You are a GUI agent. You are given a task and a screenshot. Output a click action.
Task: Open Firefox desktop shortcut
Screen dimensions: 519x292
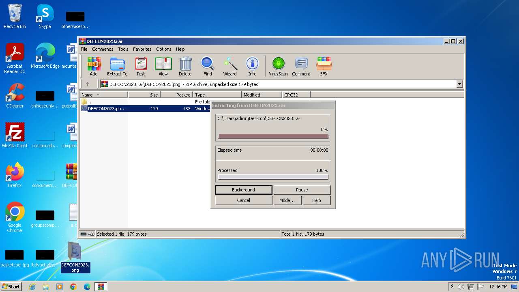(x=15, y=175)
